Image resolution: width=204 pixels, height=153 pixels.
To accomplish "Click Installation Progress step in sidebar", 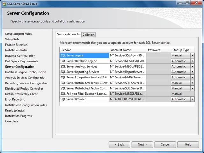I will [18, 116].
